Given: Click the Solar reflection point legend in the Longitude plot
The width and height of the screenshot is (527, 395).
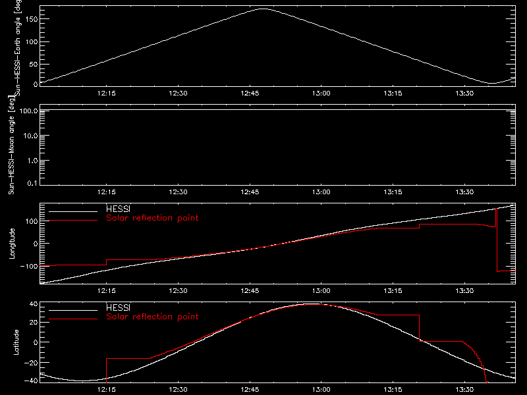Looking at the screenshot, I should [x=152, y=218].
